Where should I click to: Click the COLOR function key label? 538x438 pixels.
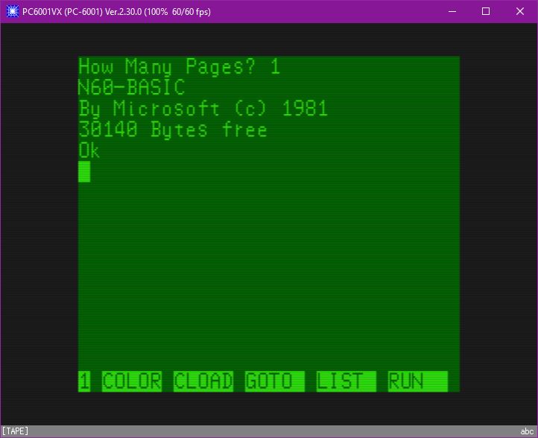tap(132, 381)
